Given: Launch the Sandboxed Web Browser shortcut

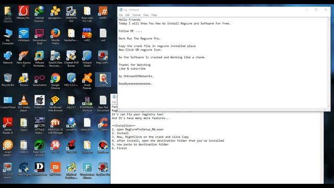Looking at the screenshot, I should click(x=55, y=103).
